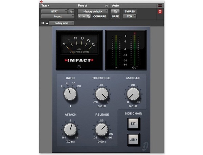
Task: Click the IMPACT logo
Action: pos(79,60)
